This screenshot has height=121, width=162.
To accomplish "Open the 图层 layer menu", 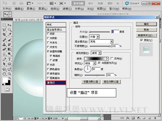I will pos(43,9).
